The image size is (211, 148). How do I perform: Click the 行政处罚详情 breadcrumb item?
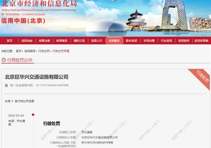(x=61, y=51)
